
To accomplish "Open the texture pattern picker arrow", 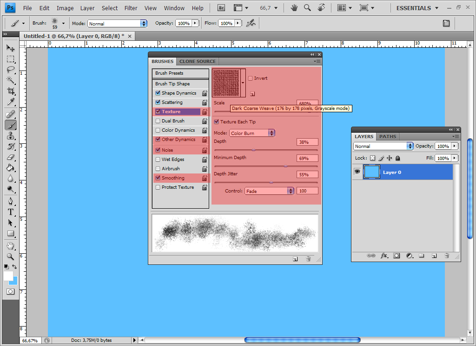I will click(243, 83).
